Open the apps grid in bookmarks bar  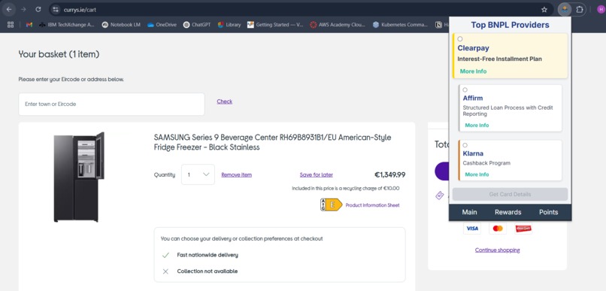pyautogui.click(x=11, y=25)
